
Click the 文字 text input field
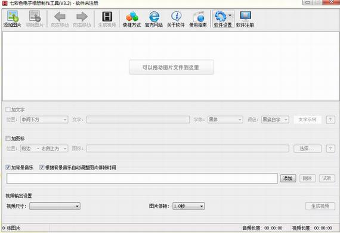pyautogui.click(x=138, y=119)
